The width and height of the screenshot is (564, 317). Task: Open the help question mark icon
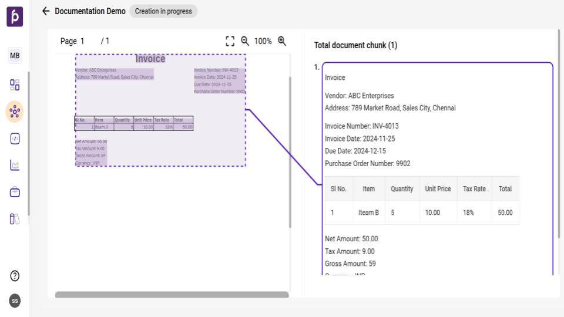click(x=15, y=276)
